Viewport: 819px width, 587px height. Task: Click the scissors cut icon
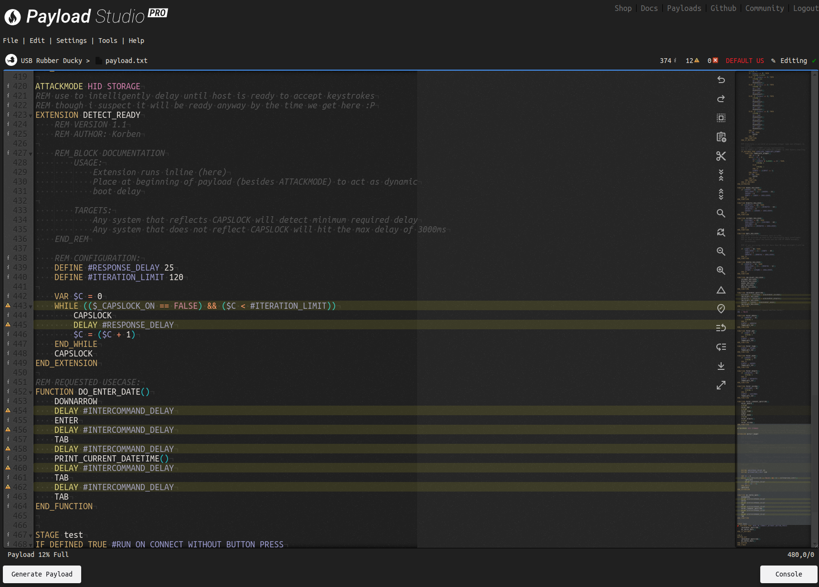tap(721, 156)
